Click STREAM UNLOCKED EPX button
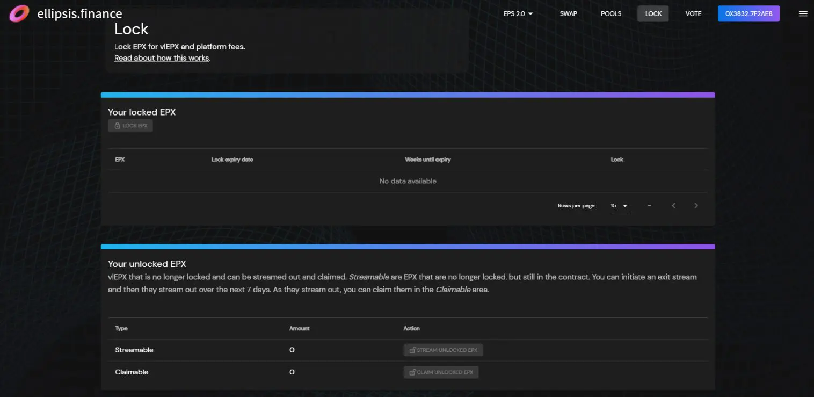The width and height of the screenshot is (814, 397). click(x=444, y=350)
